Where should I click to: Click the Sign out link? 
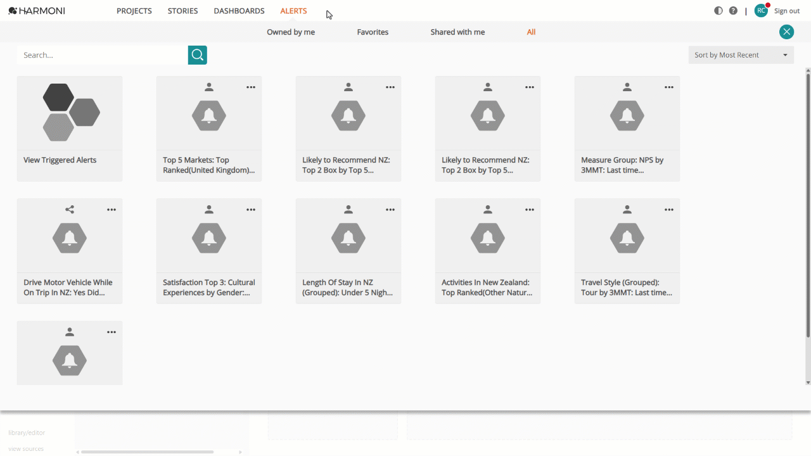click(787, 11)
